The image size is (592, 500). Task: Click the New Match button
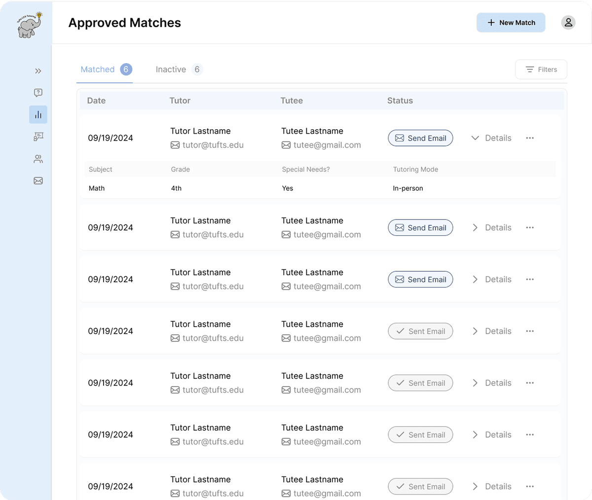click(511, 23)
